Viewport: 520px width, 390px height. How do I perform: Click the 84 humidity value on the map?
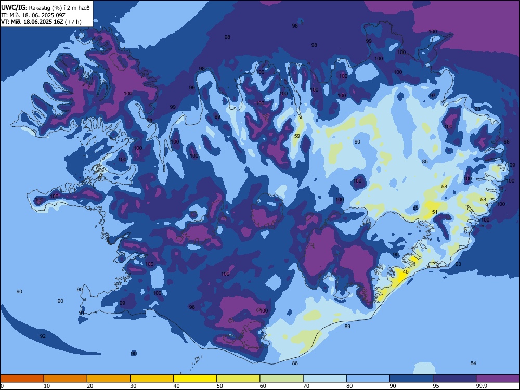click(473, 363)
